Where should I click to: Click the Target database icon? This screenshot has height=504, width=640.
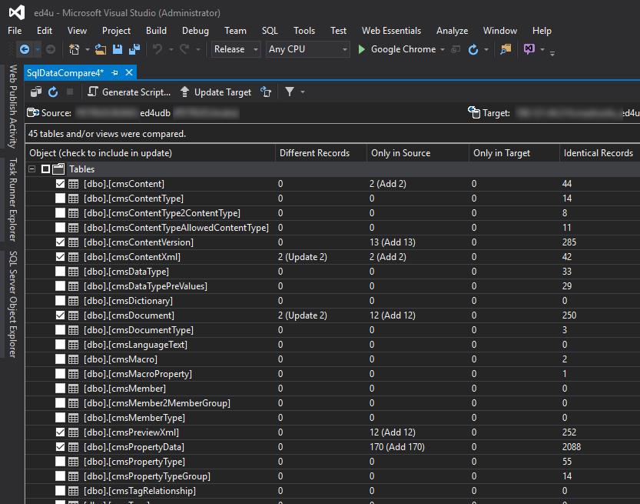474,112
